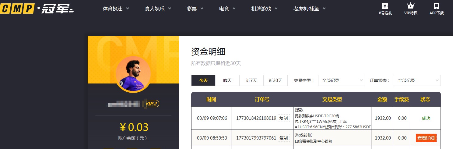Click the user avatar picture
This screenshot has width=453, height=149.
click(133, 73)
